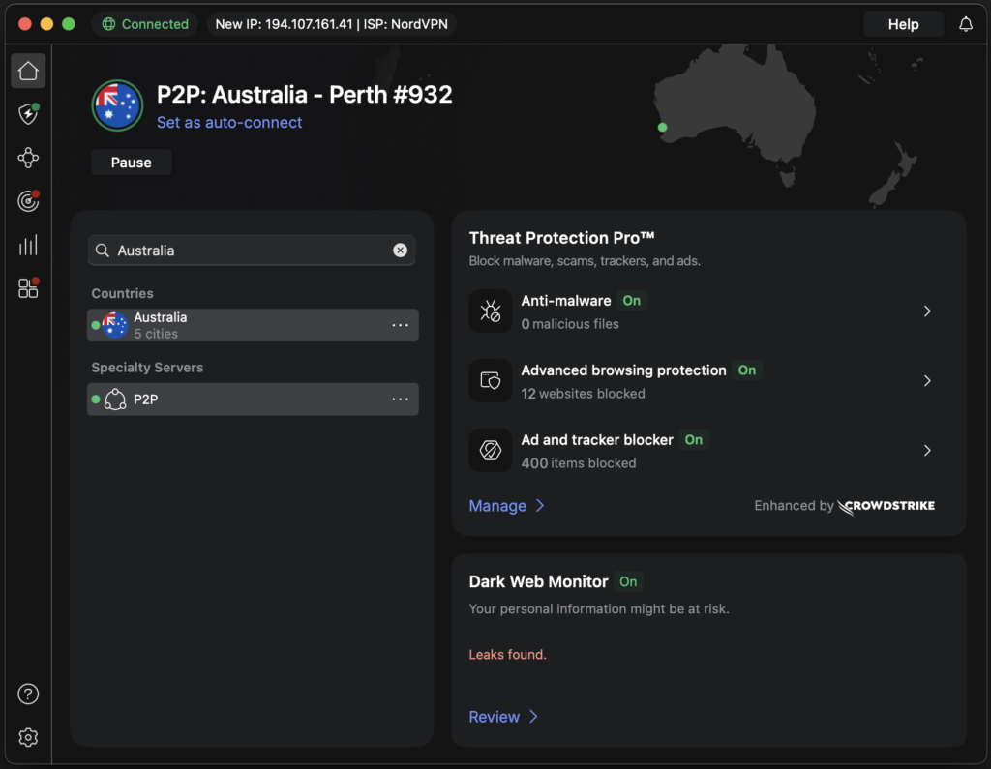Screen dimensions: 991x769
Task: Click the Anti-malware bug icon
Action: [x=491, y=311]
